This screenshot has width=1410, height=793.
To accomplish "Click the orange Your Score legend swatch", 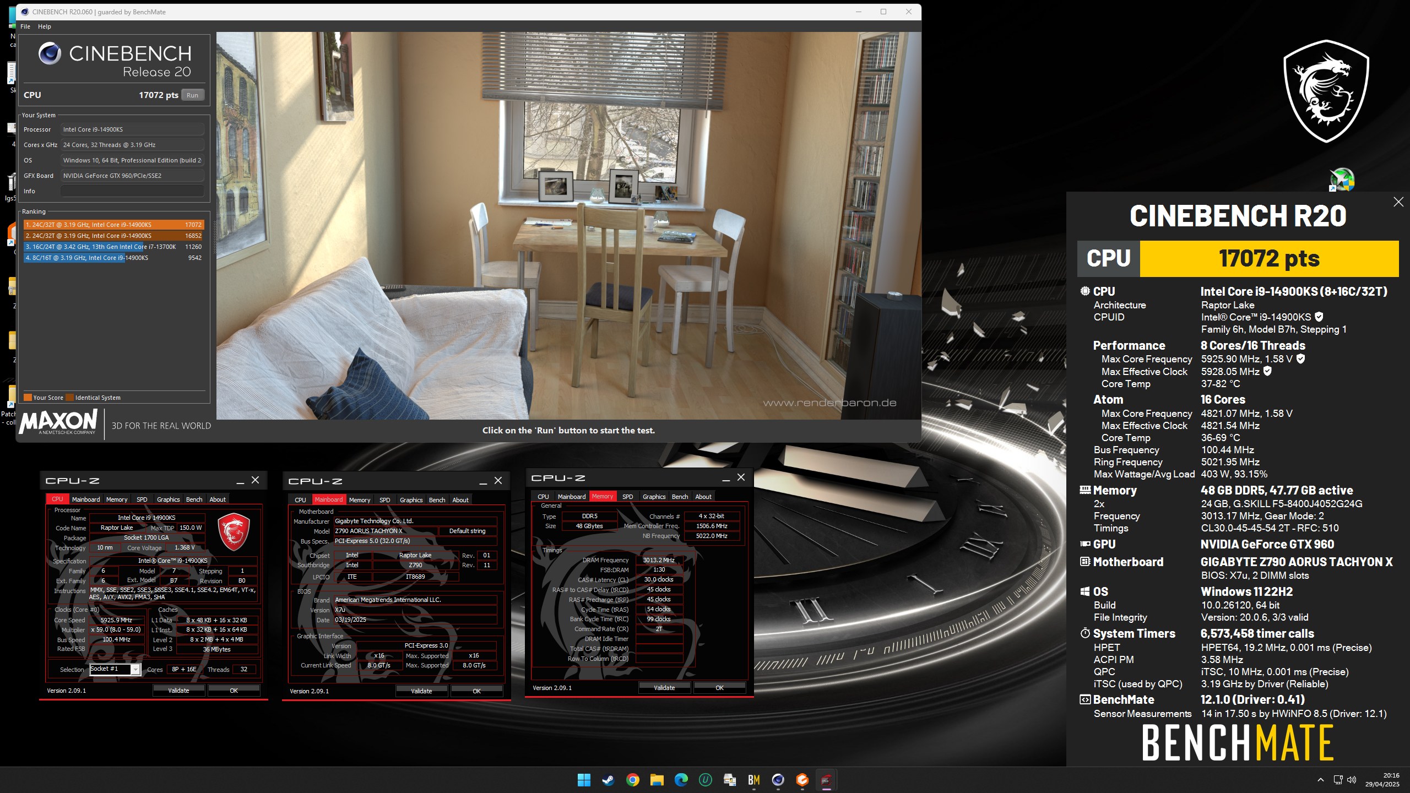I will pos(28,398).
